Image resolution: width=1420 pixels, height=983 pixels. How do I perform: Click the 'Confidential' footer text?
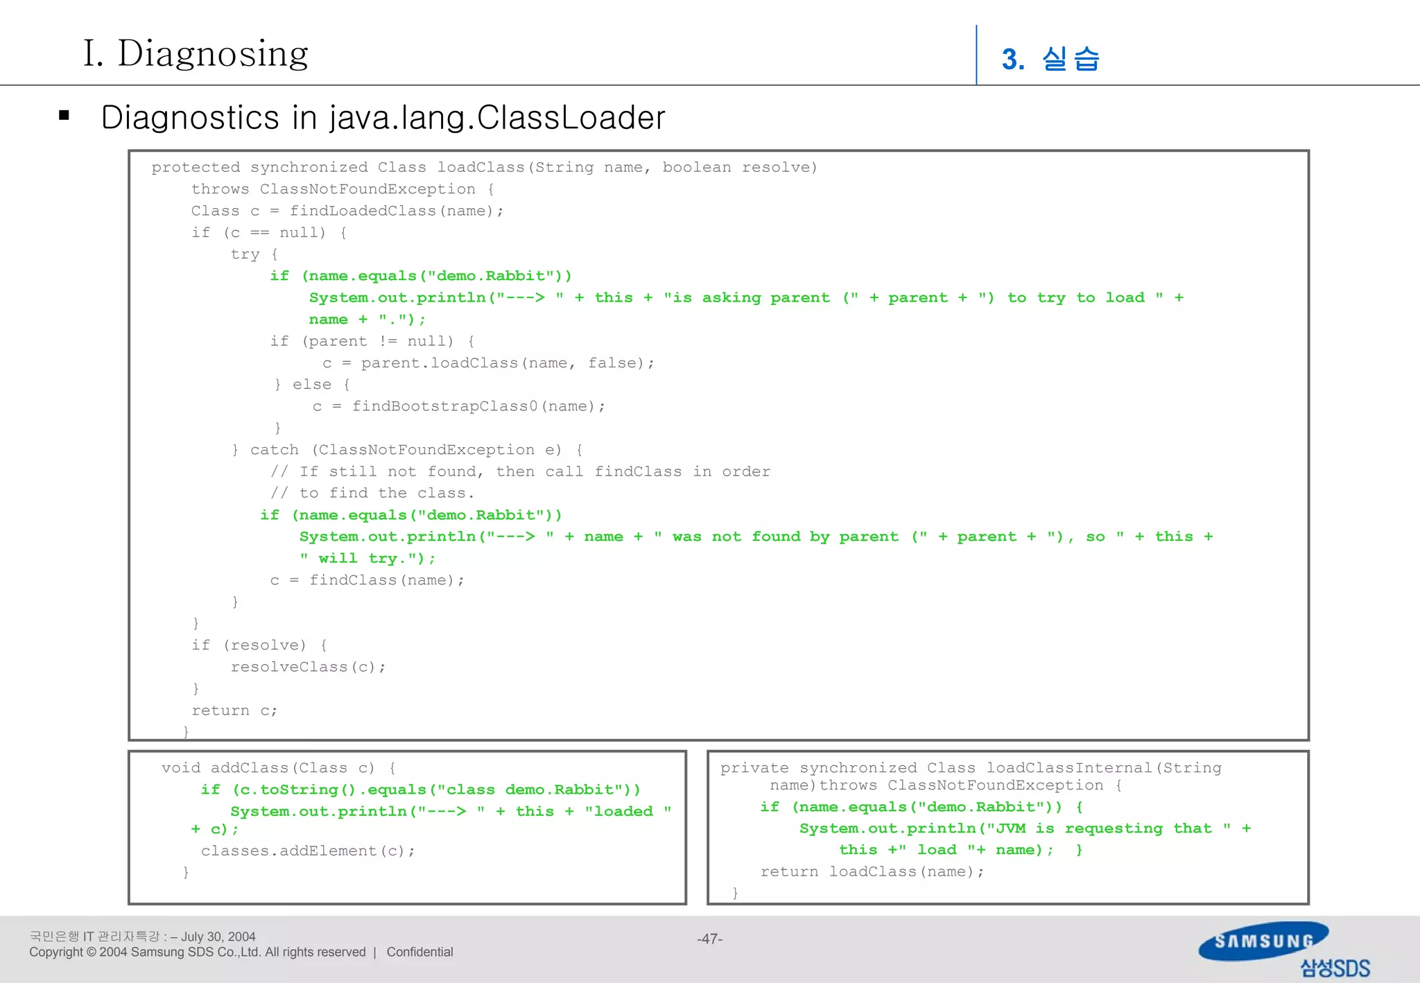pos(419,952)
